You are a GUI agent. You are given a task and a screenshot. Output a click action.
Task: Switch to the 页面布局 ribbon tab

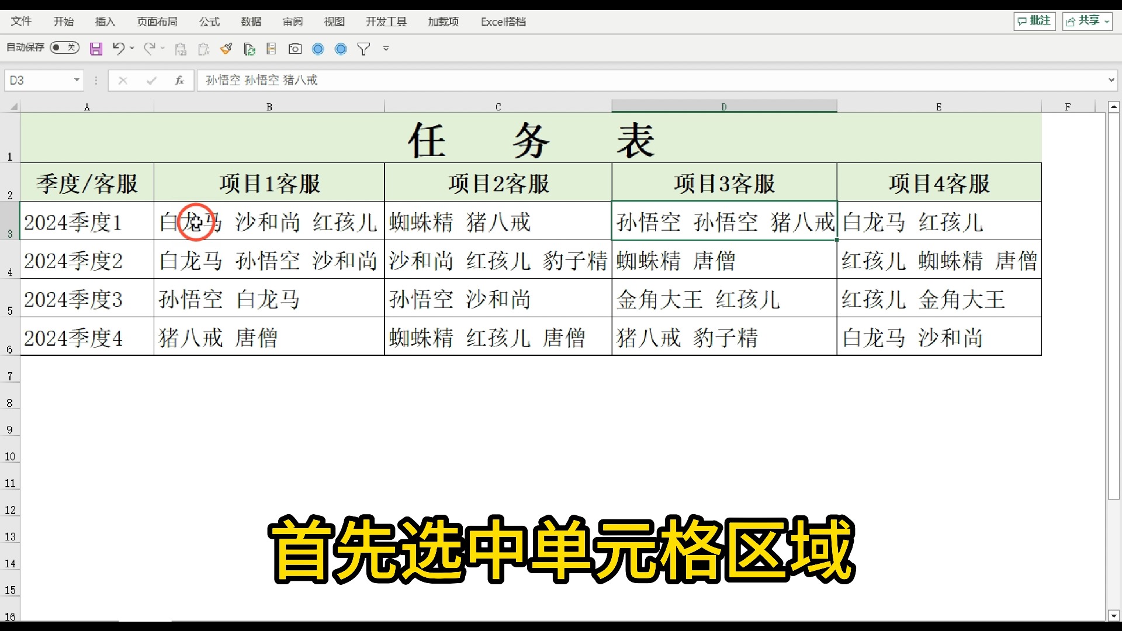click(157, 22)
